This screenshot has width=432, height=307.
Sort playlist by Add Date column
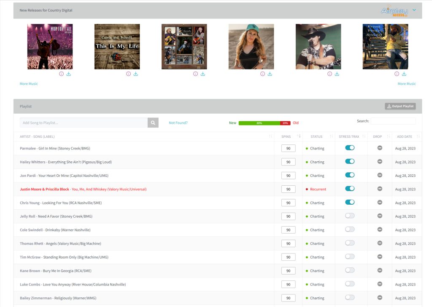[404, 136]
